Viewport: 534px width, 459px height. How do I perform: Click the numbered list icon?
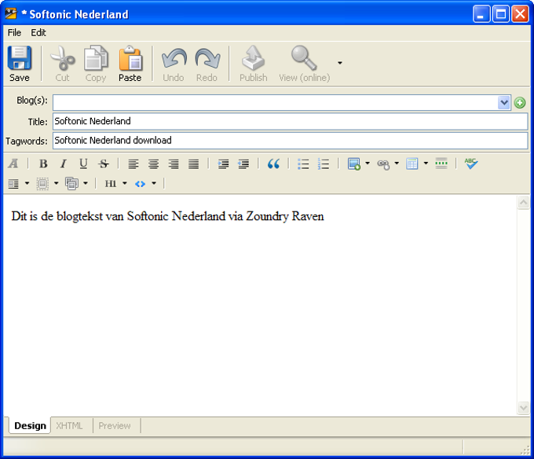[324, 164]
